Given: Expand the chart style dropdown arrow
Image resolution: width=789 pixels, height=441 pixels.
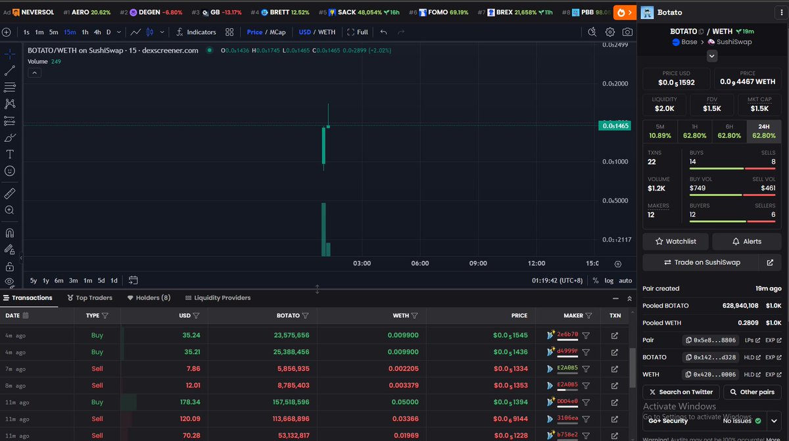Looking at the screenshot, I should coord(163,32).
